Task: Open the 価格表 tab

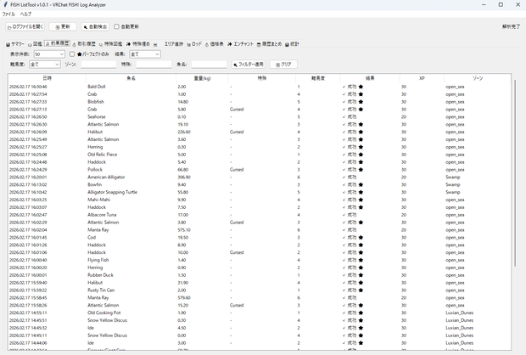Action: click(214, 44)
